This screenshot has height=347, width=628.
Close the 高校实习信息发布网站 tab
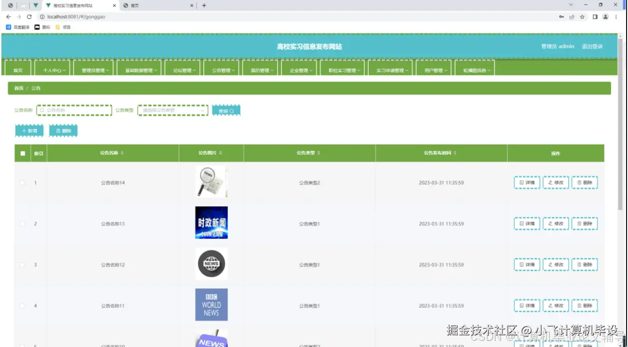point(114,6)
